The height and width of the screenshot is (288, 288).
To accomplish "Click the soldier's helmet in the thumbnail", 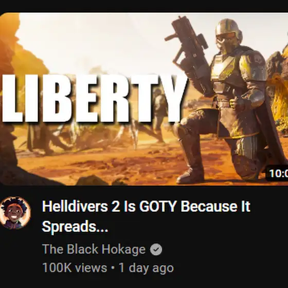I will pos(228,33).
